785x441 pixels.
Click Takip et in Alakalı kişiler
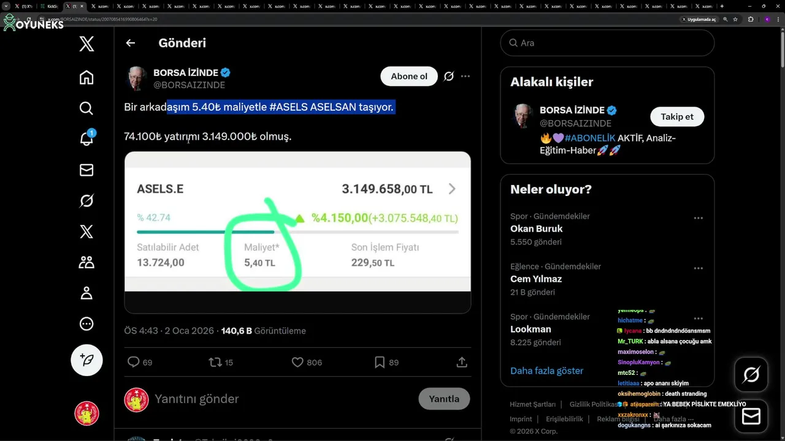[677, 116]
